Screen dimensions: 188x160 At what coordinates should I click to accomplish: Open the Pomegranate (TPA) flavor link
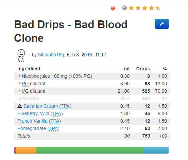[38, 129]
